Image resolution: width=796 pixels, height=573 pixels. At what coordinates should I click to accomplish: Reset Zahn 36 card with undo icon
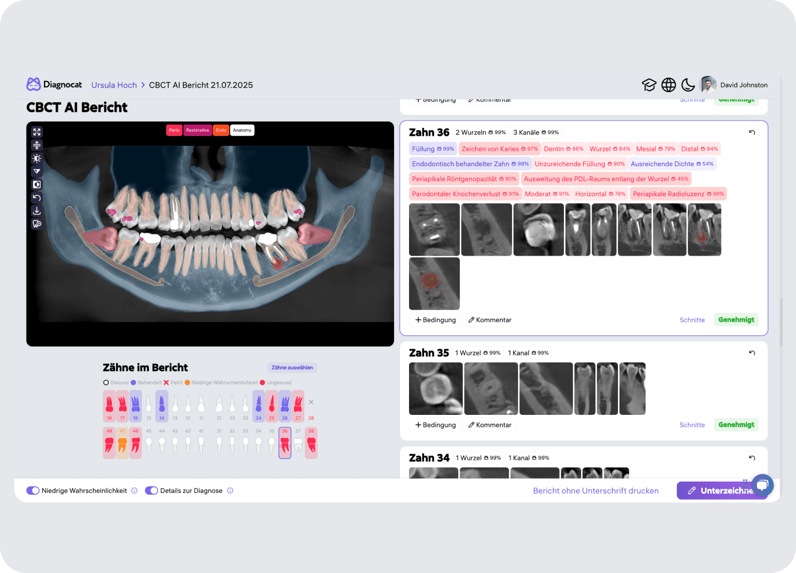click(752, 132)
